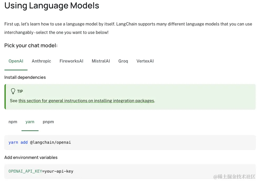The image size is (257, 181).
Task: Click the @langchain/openai package name in code
Action: (x=50, y=142)
